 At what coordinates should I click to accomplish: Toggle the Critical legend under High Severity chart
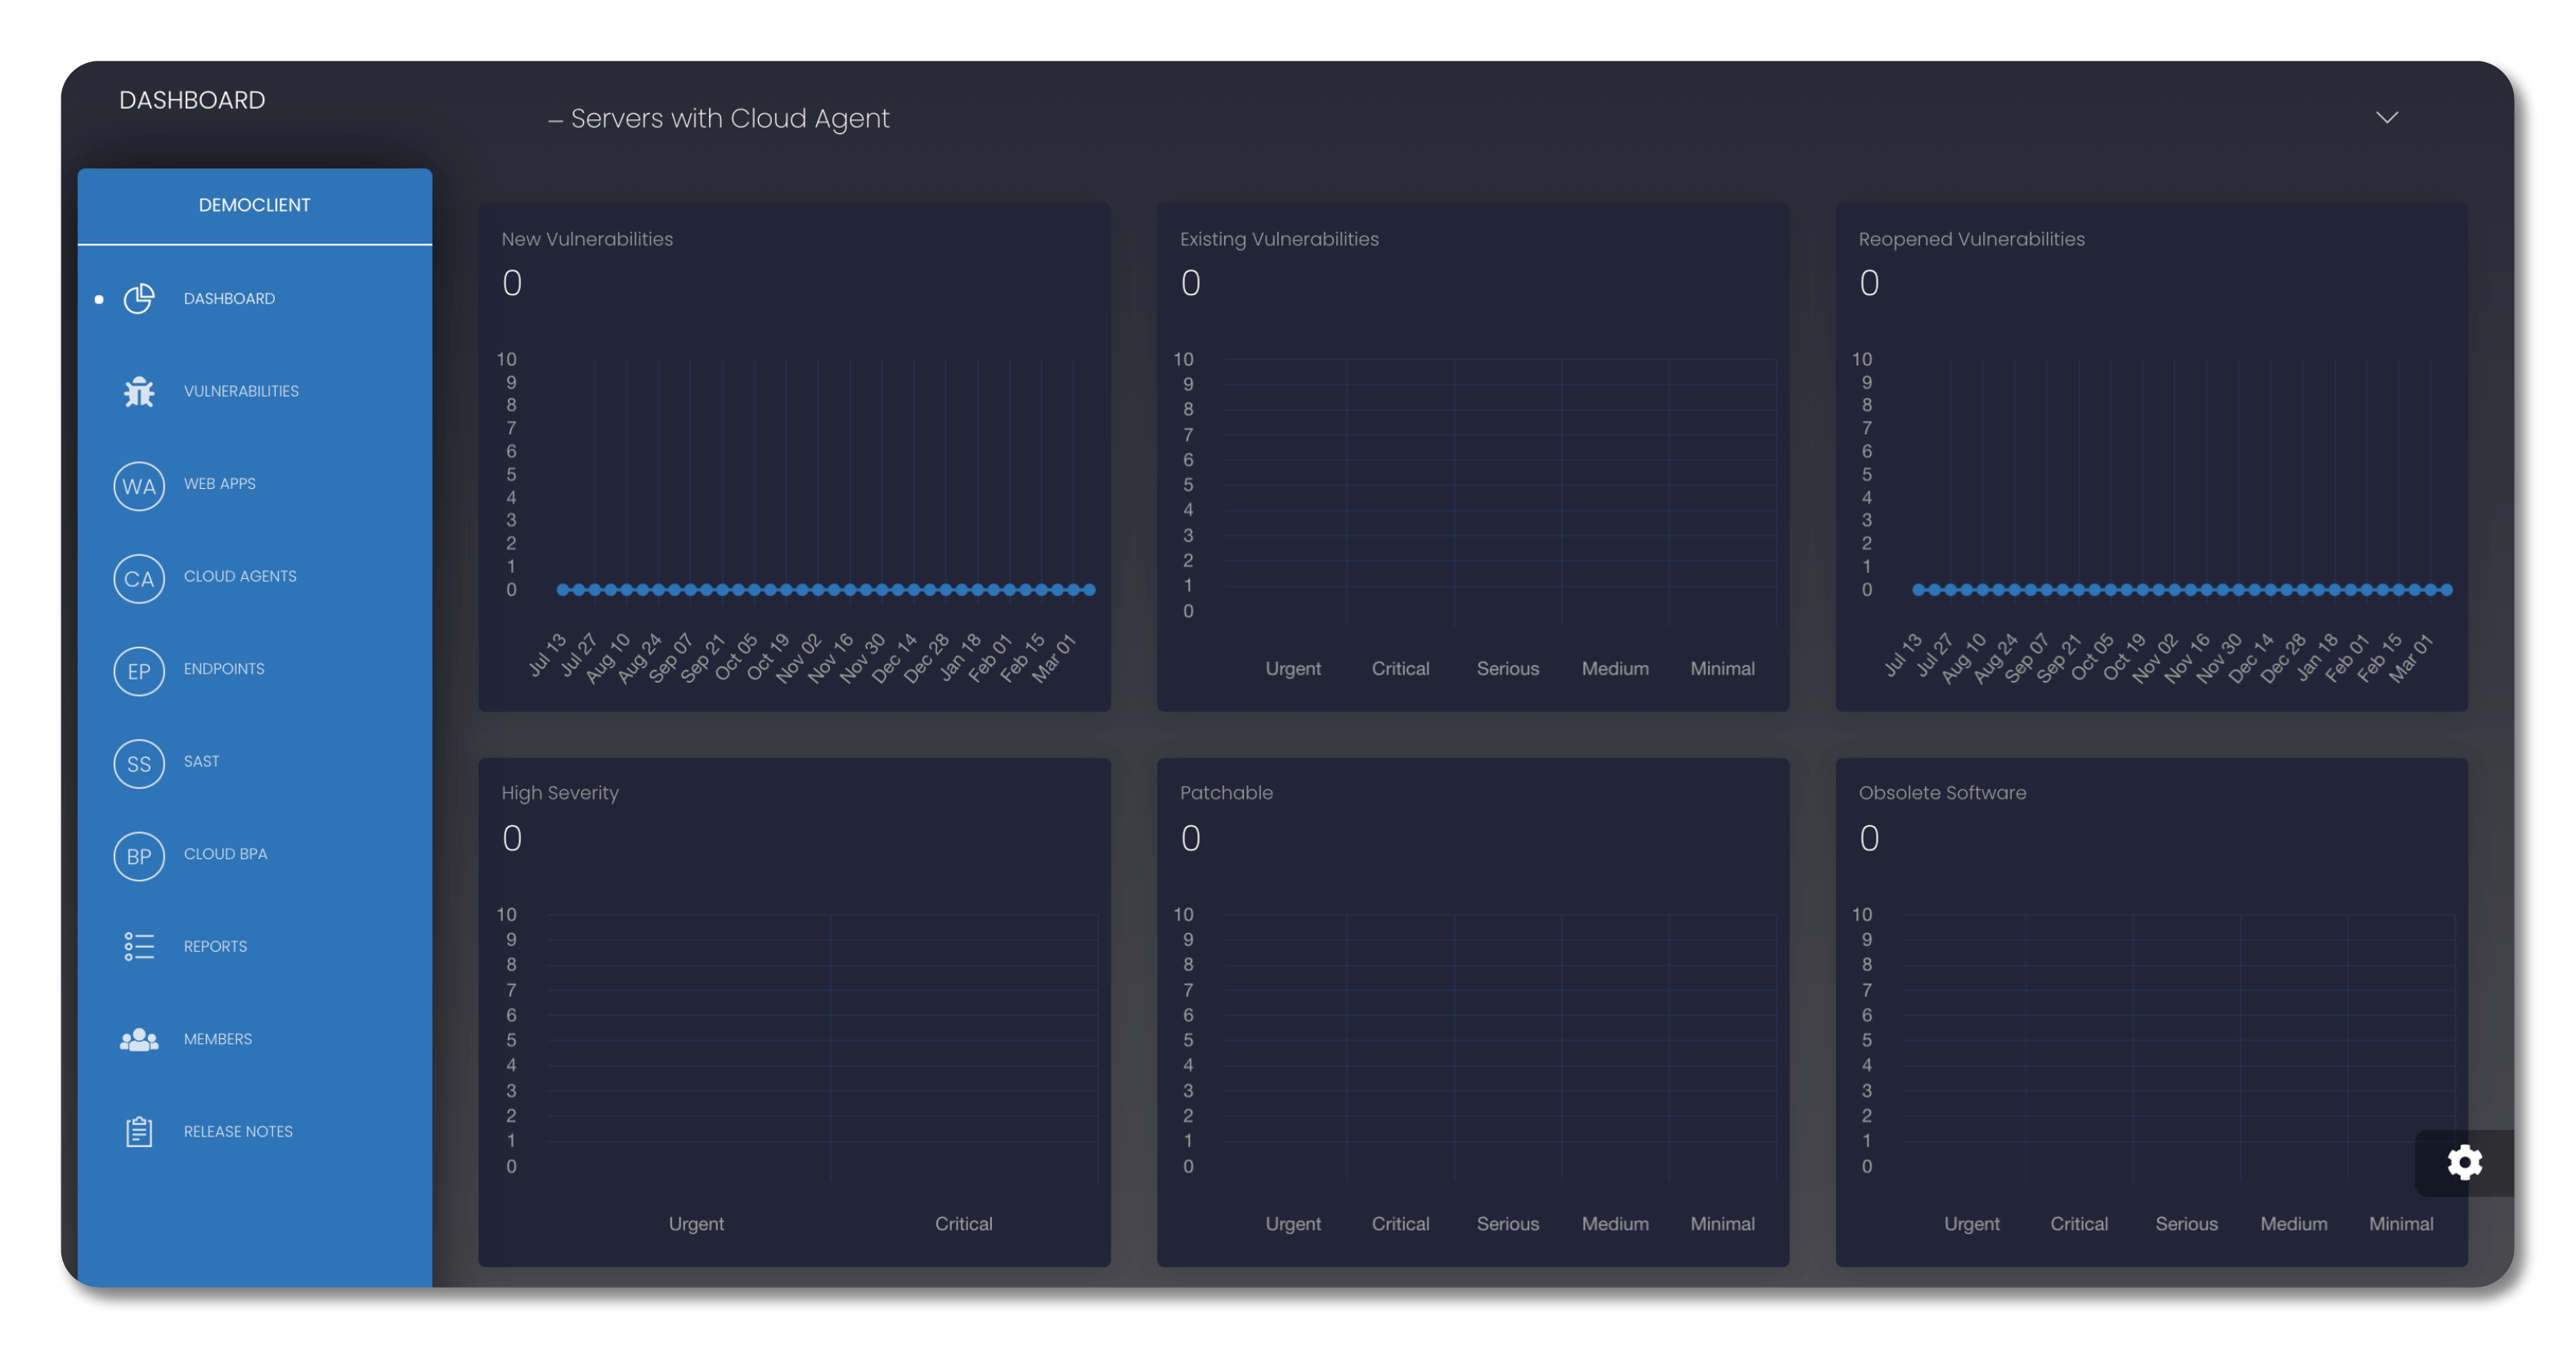(963, 1223)
